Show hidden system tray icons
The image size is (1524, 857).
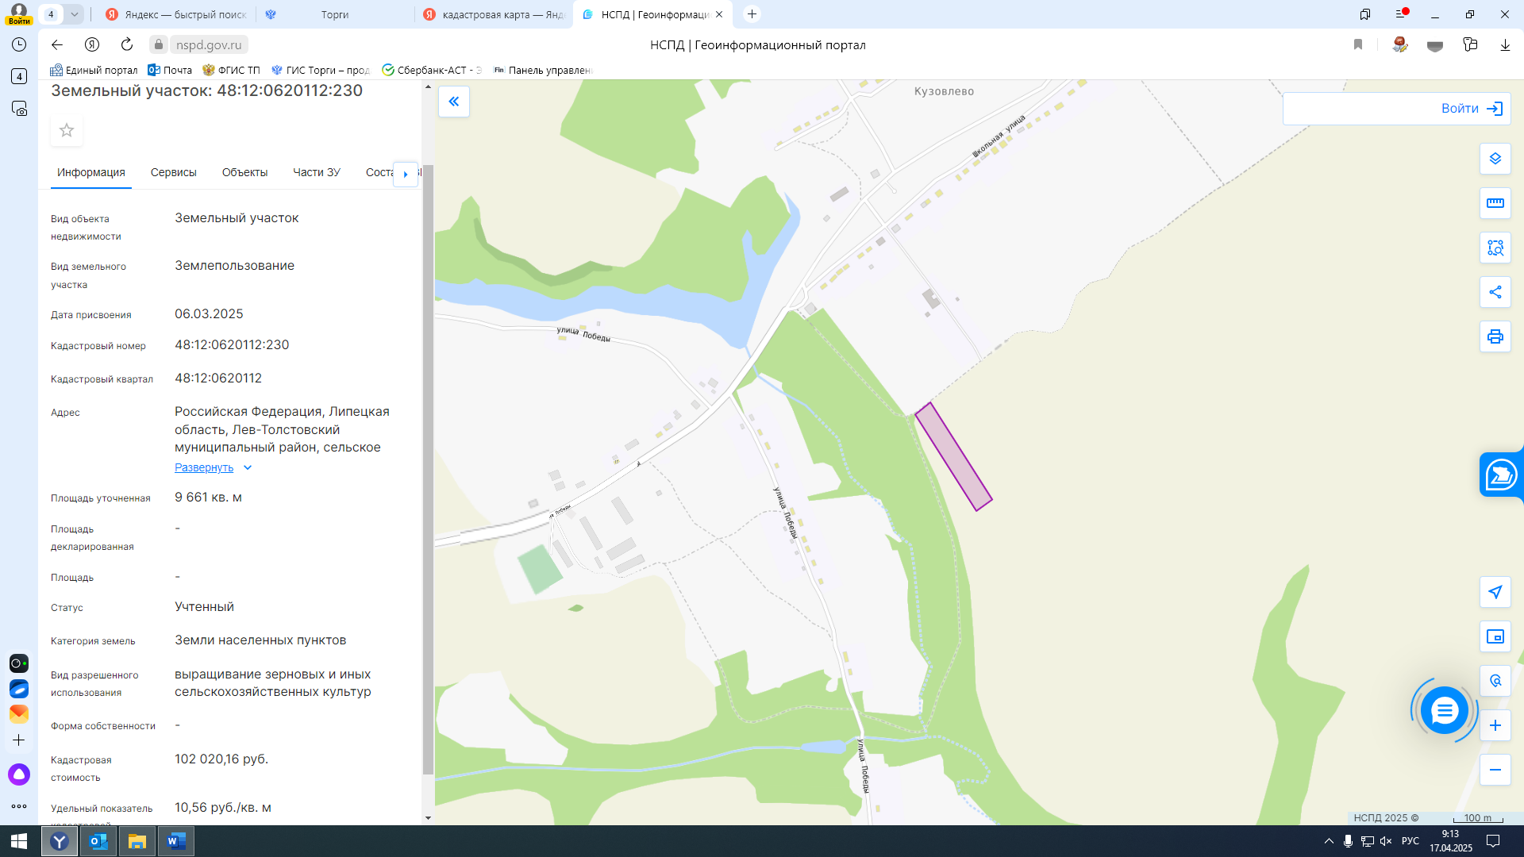(x=1329, y=841)
